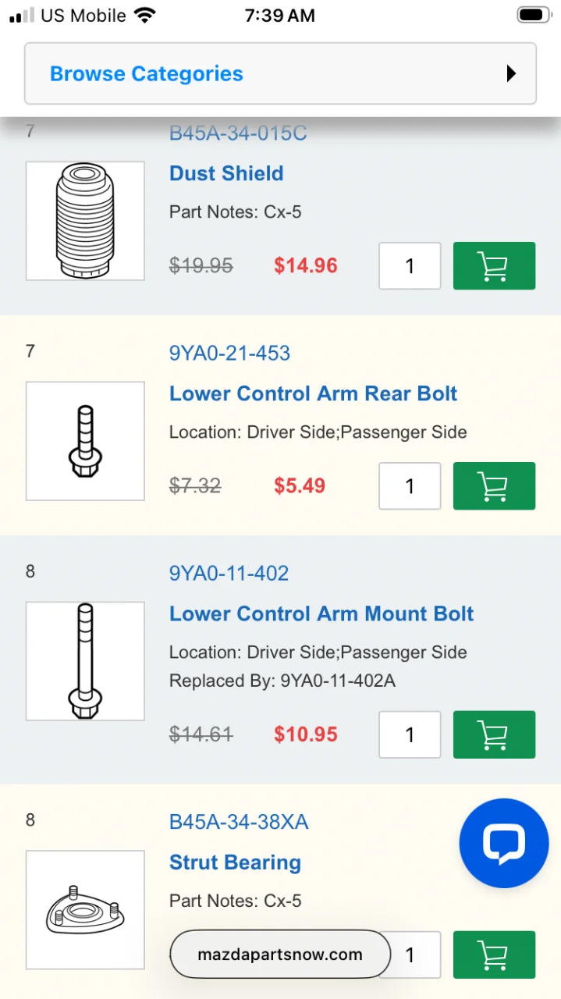Click the Dust Shield thumbnail image
This screenshot has width=561, height=999.
[x=85, y=221]
